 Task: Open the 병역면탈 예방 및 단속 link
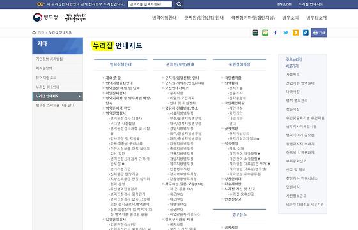point(122,88)
